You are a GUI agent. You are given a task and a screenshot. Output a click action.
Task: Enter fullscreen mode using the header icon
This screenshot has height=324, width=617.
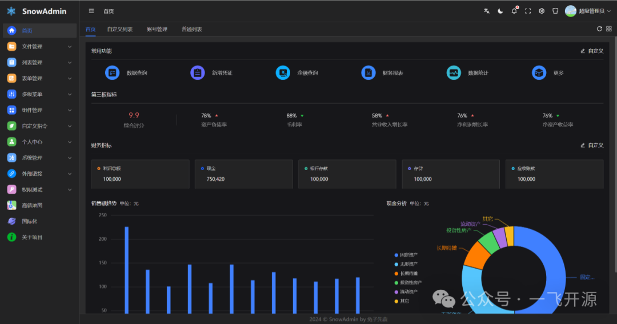click(x=528, y=11)
